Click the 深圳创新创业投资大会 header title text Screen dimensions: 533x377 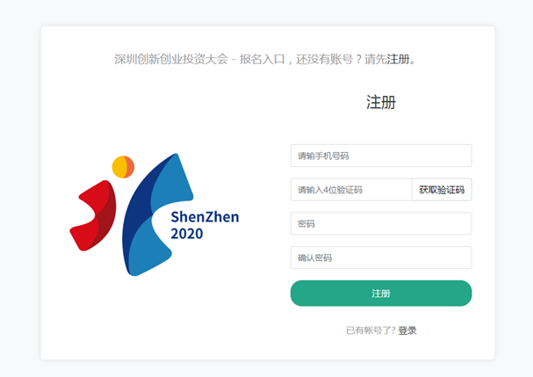click(x=171, y=60)
